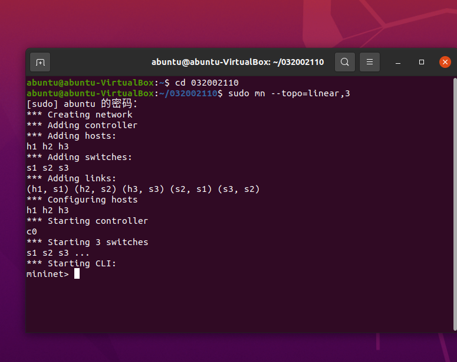The image size is (457, 362).
Task: Open the terminal hamburger menu
Action: tap(370, 62)
